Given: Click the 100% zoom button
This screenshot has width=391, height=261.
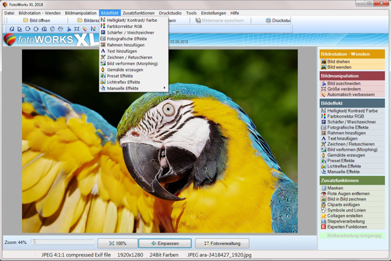Looking at the screenshot, I should (118, 243).
